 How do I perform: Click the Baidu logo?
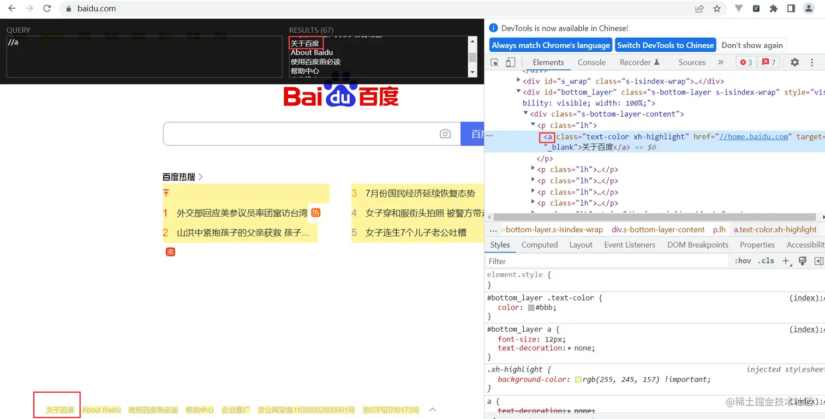tap(341, 90)
